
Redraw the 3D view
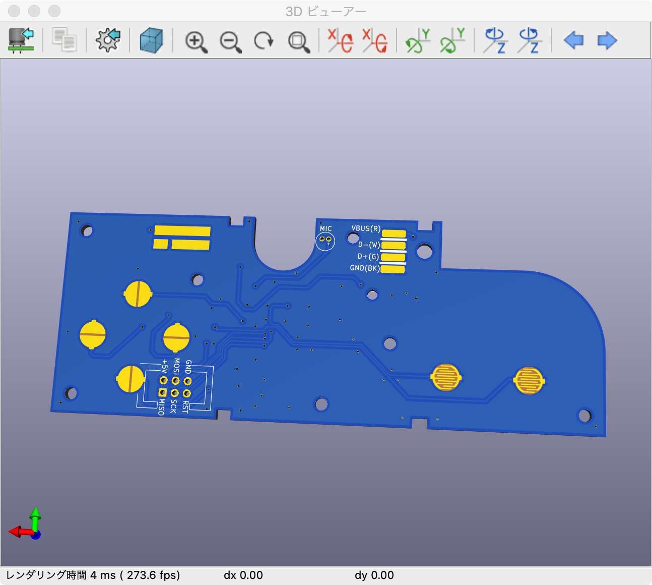(264, 40)
